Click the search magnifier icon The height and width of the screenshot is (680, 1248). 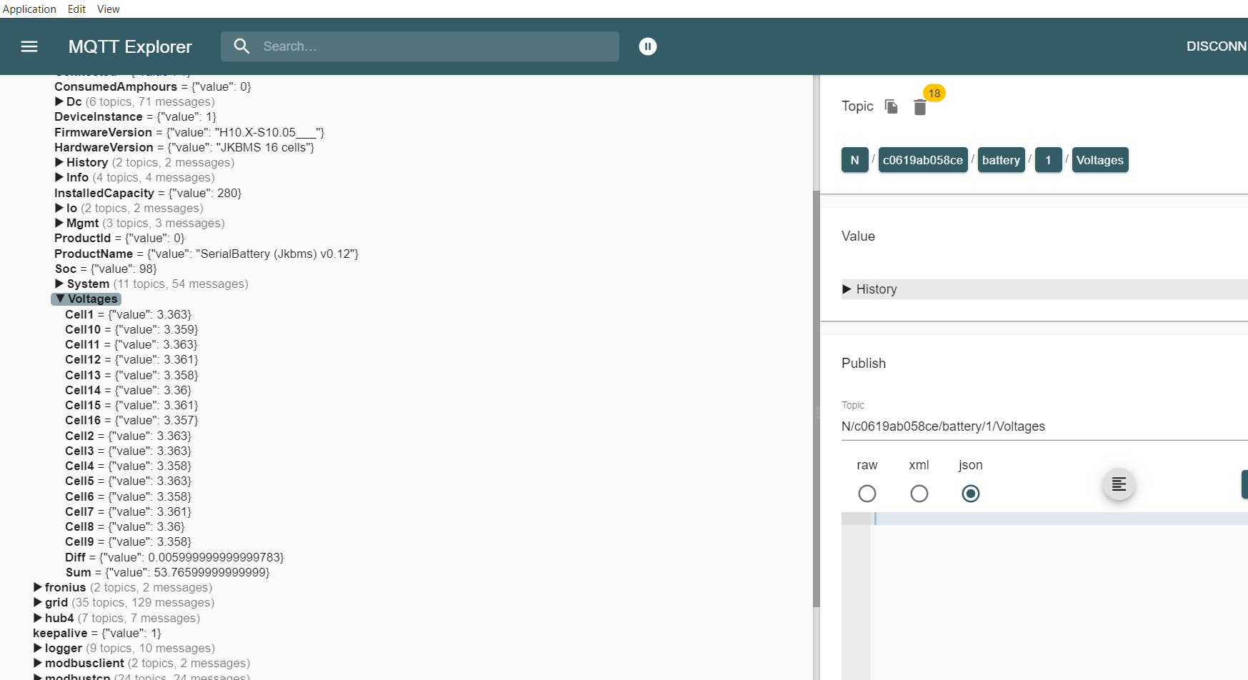pos(241,46)
